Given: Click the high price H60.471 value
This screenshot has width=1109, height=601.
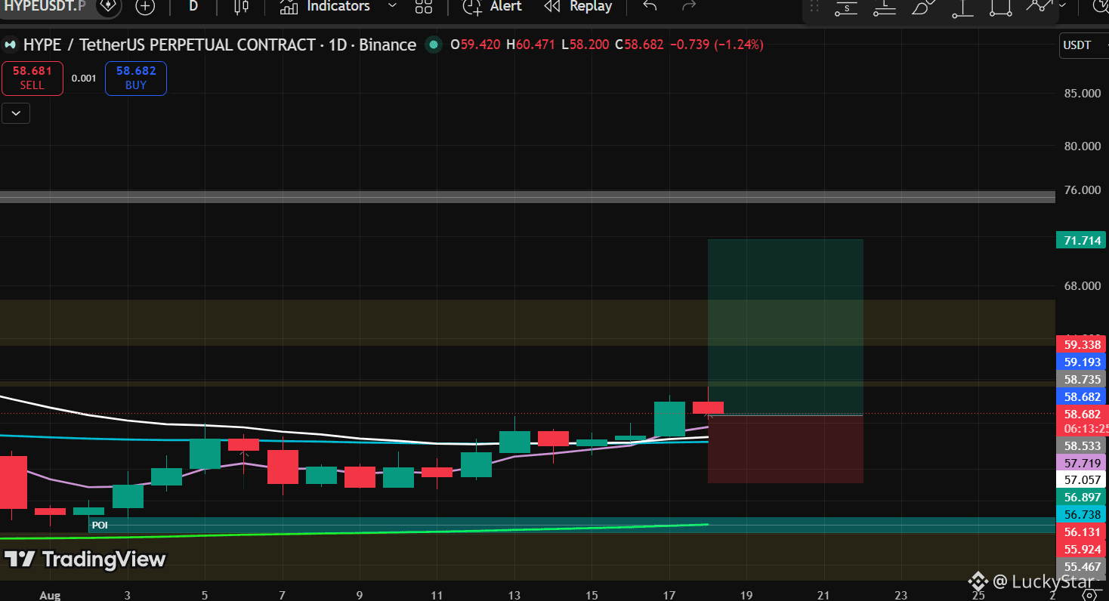Looking at the screenshot, I should [x=531, y=45].
